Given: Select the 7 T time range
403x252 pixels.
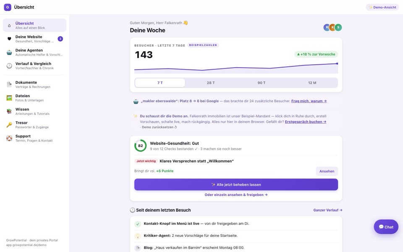Looking at the screenshot, I should click(x=160, y=83).
